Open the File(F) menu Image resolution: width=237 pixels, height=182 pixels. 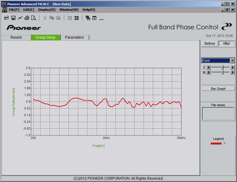pyautogui.click(x=14, y=10)
